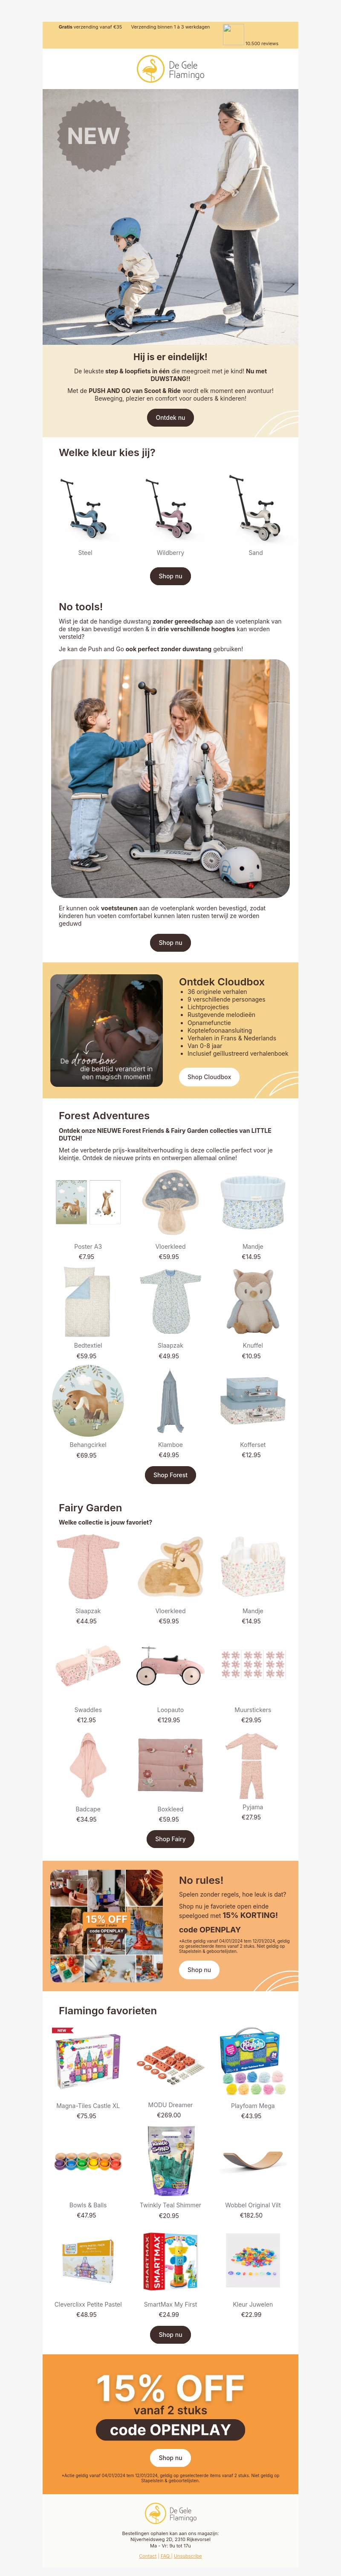This screenshot has width=341, height=2576.
Task: Open the owl Knuffel product image
Action: 253,1301
